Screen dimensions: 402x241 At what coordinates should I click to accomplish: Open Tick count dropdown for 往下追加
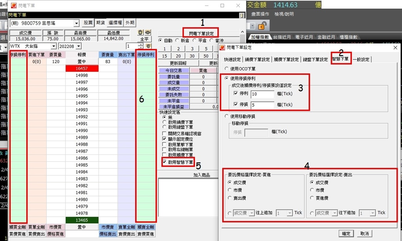(373, 213)
